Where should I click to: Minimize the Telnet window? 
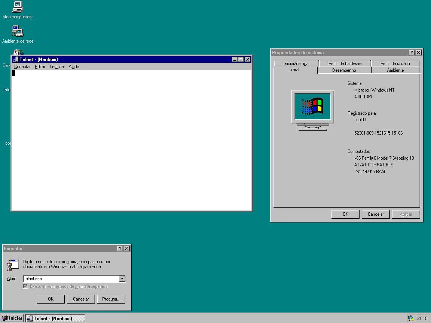235,59
